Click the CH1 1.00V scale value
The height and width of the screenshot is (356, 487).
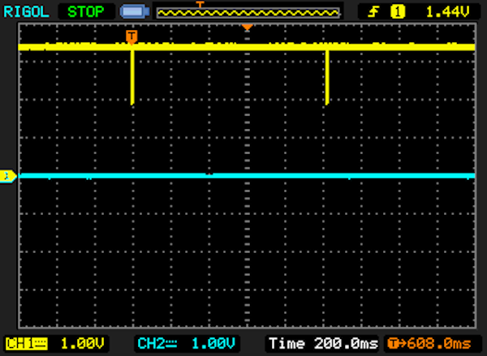click(x=83, y=344)
